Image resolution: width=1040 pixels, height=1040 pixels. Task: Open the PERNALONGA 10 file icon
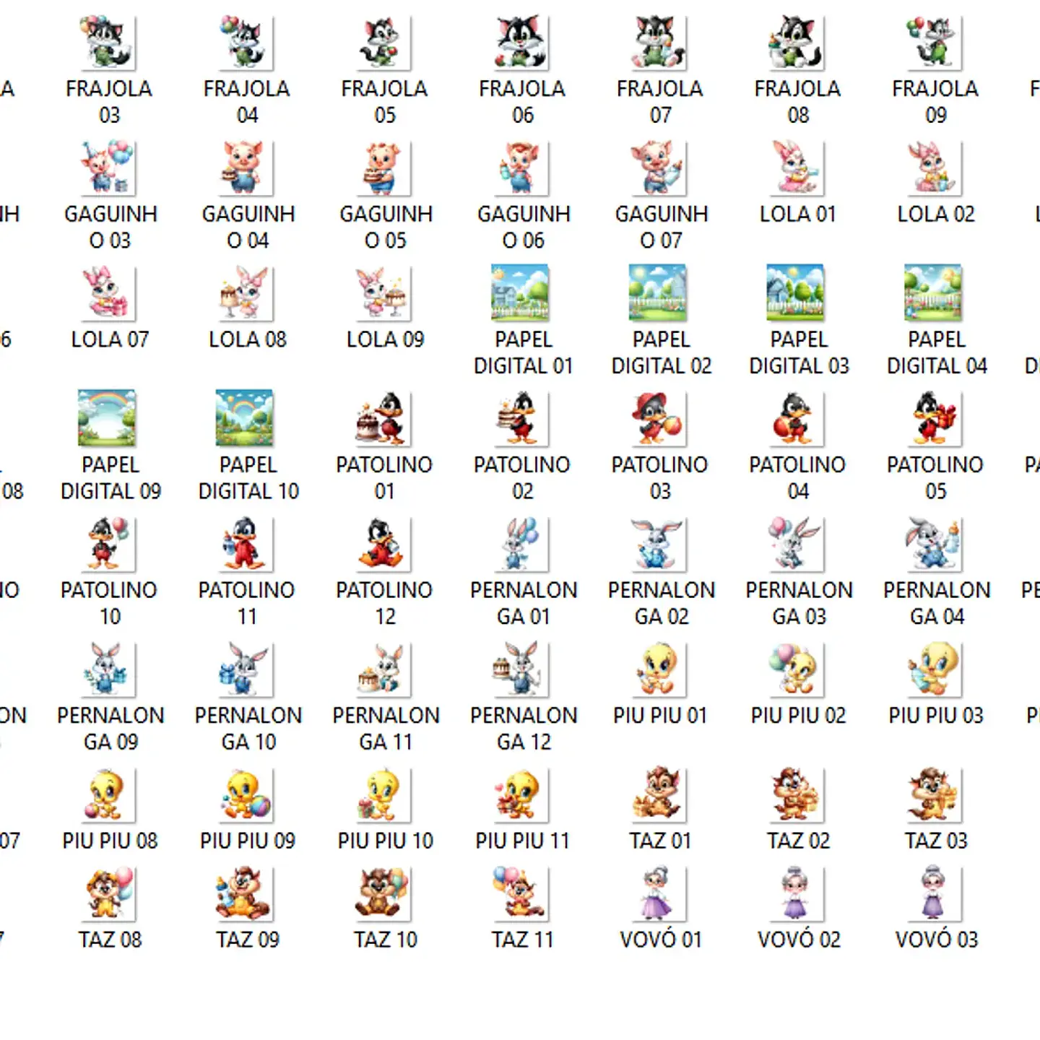[x=247, y=669]
